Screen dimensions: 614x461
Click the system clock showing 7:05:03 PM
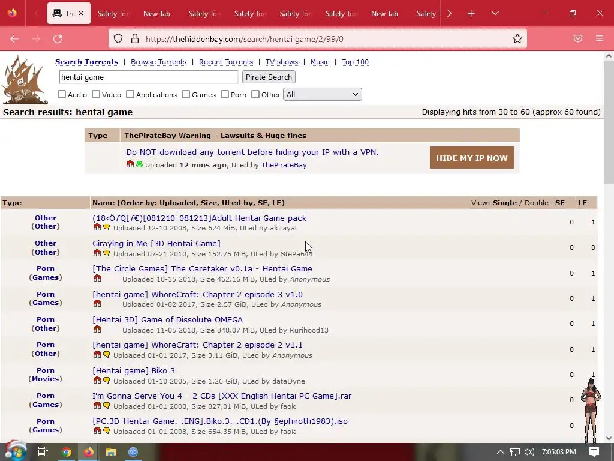coord(559,452)
